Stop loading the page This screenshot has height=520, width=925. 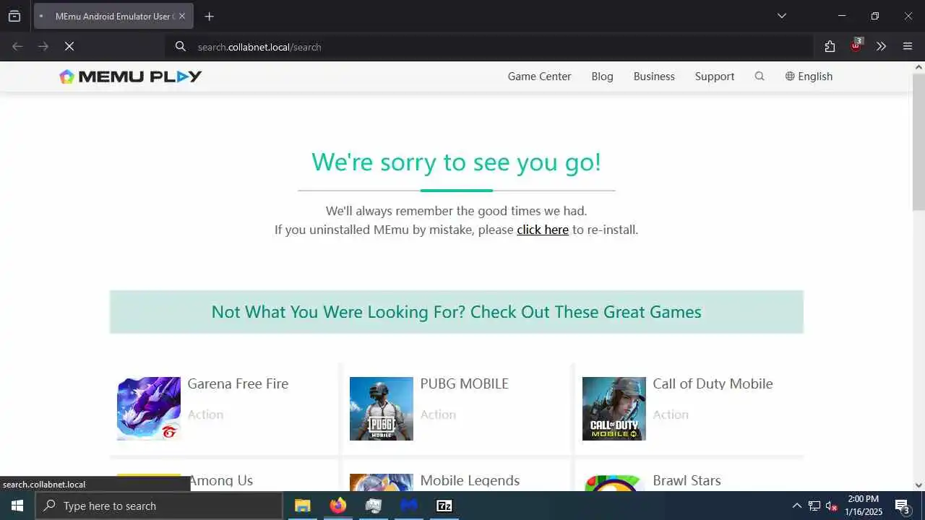(69, 46)
